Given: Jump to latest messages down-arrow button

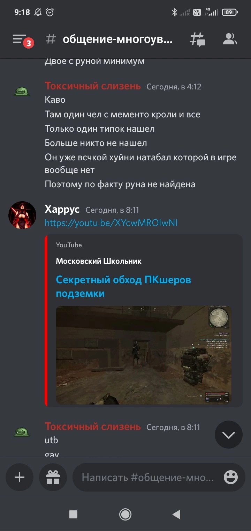Looking at the screenshot, I should 229,435.
